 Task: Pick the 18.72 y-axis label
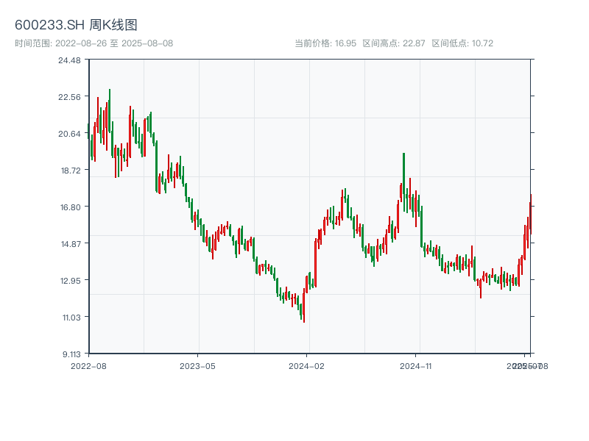[x=72, y=171]
